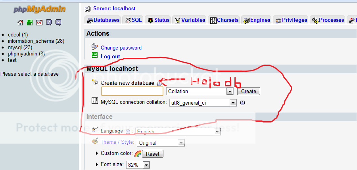Switch to the Databases tab

pos(103,20)
